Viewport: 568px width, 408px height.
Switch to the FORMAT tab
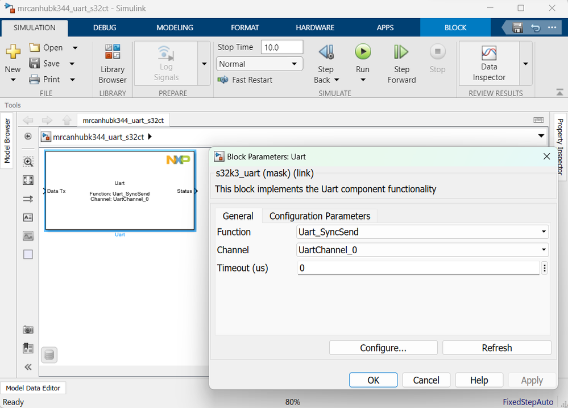click(245, 27)
